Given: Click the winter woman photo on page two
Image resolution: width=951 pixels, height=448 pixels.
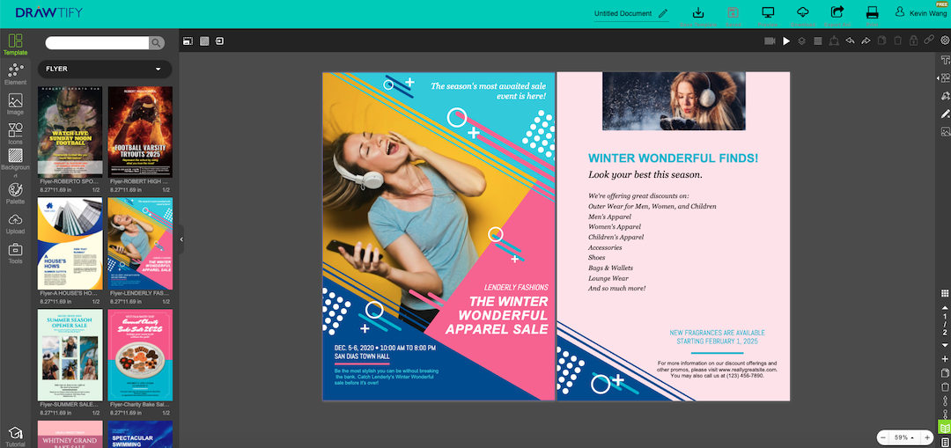Looking at the screenshot, I should [674, 101].
